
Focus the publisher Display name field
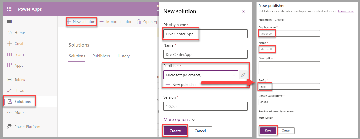pyautogui.click(x=289, y=33)
